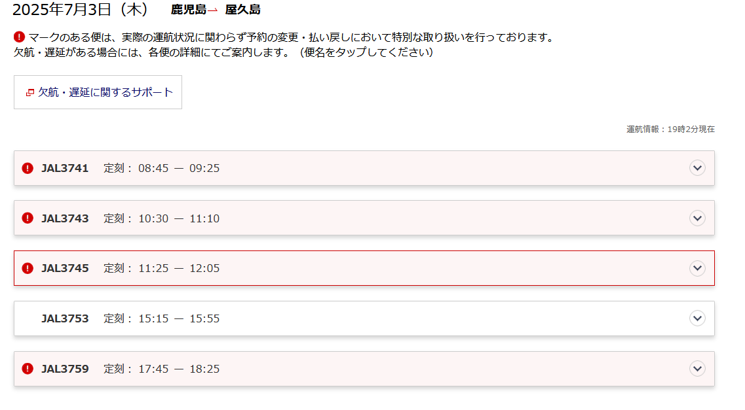The image size is (745, 410).
Task: Expand JAL3743 flight details chevron
Action: click(697, 218)
